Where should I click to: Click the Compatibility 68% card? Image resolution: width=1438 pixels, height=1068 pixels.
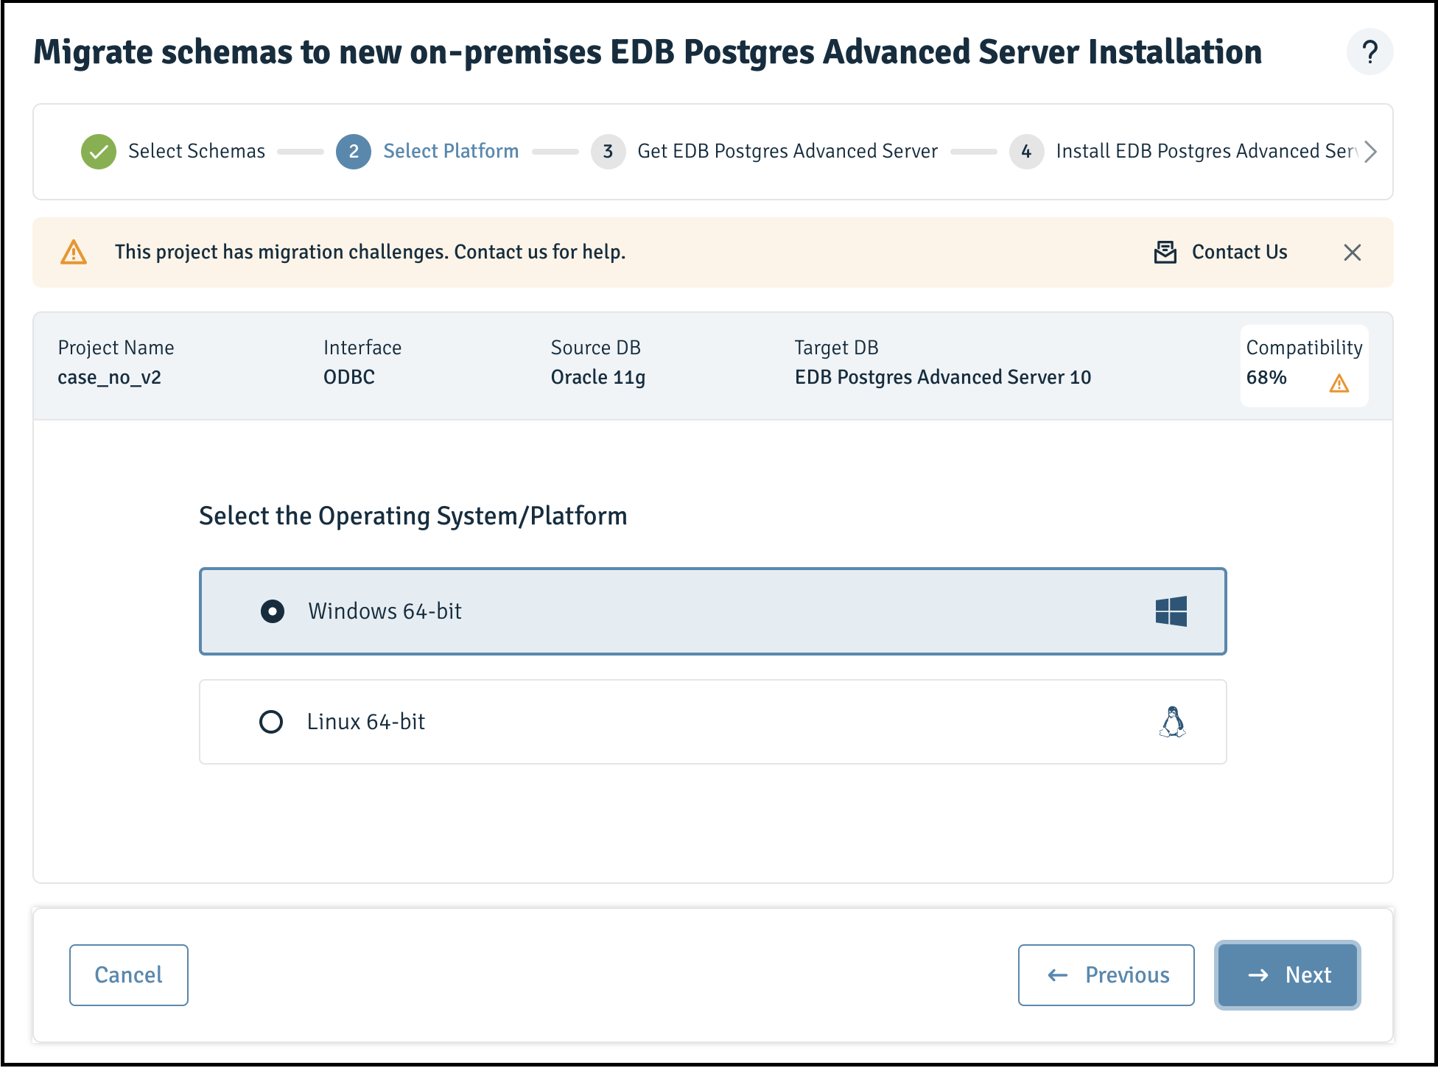pos(1304,365)
